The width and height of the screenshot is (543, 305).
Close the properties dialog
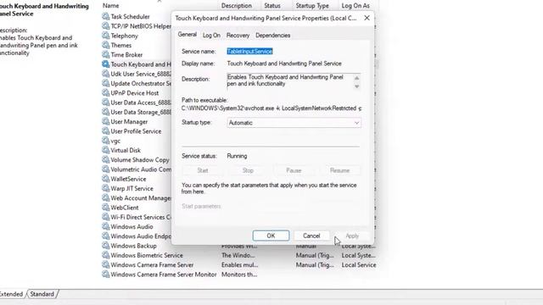(x=367, y=18)
